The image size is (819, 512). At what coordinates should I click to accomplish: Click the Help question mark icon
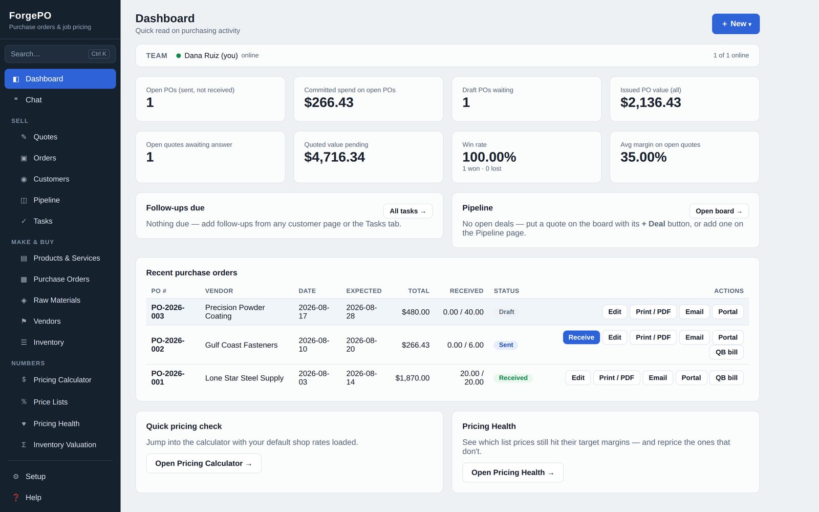tap(16, 497)
